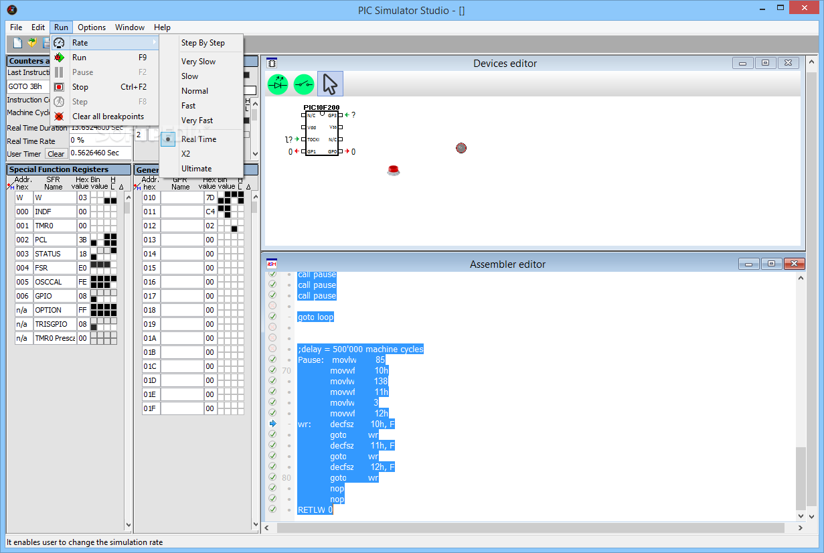The height and width of the screenshot is (553, 824).
Task: Click the ASM icon of Assembler editor window
Action: 272,264
